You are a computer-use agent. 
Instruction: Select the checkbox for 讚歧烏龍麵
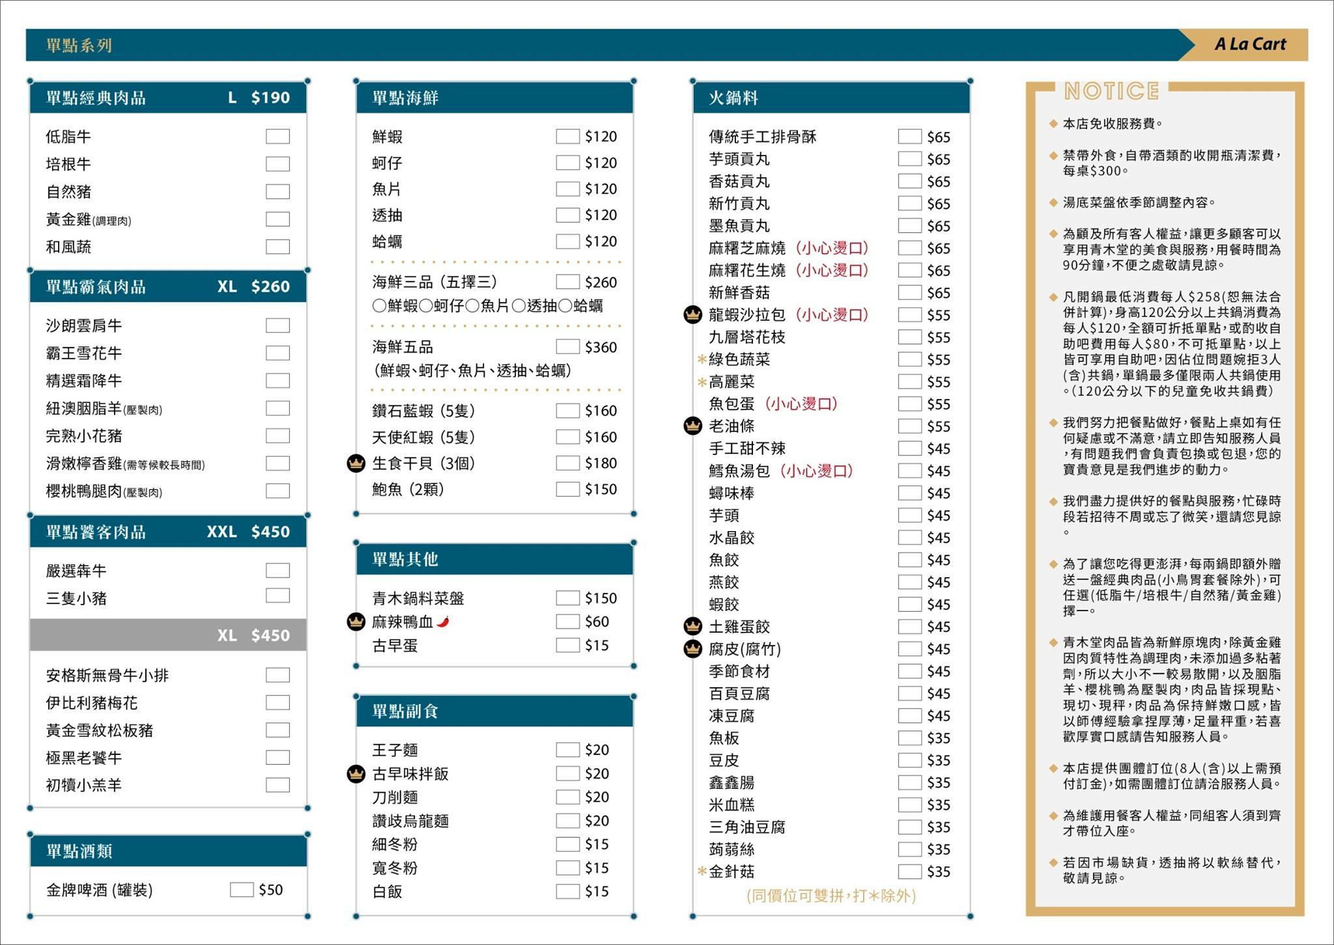pos(568,821)
